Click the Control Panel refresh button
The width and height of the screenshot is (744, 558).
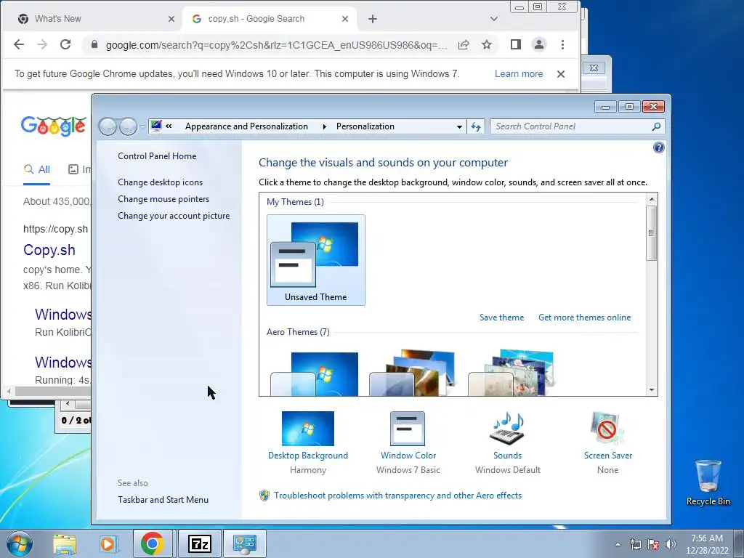pos(476,126)
